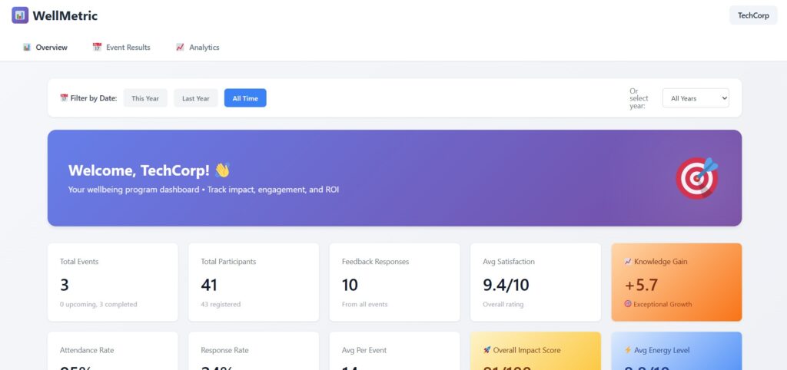The image size is (787, 370).
Task: Click the WellMetric logo icon
Action: (x=20, y=15)
